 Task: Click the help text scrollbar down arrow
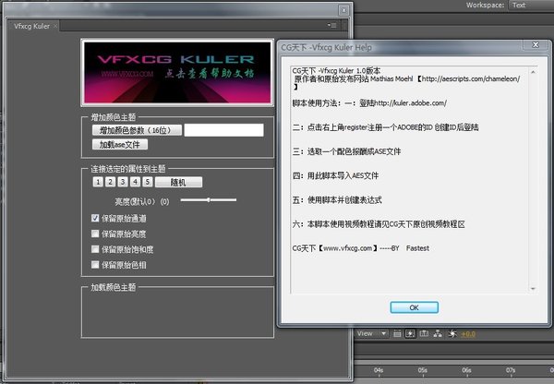point(533,289)
